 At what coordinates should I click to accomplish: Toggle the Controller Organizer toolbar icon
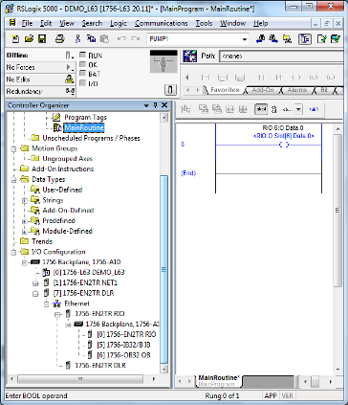[305, 39]
